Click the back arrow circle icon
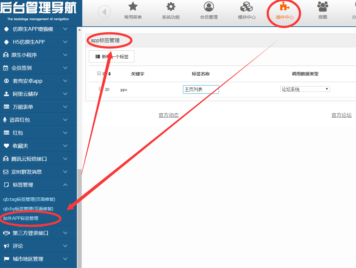The width and height of the screenshot is (356, 268). 104,12
